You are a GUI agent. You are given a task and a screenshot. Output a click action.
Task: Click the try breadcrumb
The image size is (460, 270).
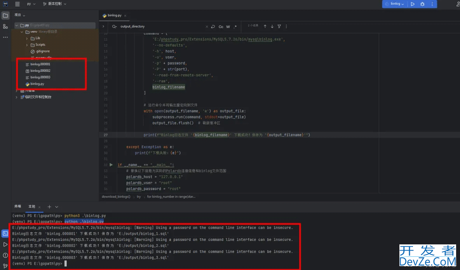point(139,197)
